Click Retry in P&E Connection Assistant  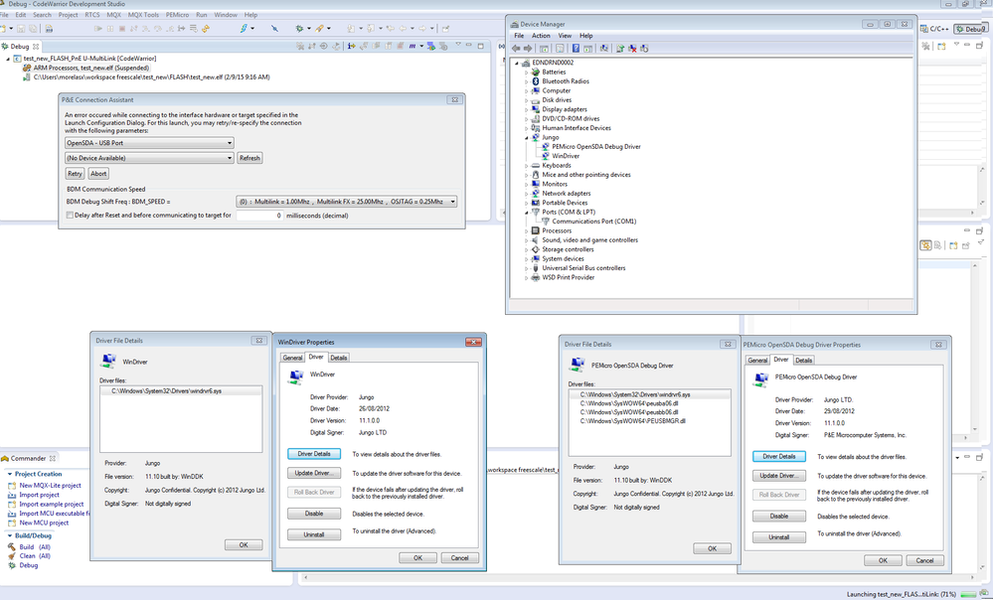pyautogui.click(x=75, y=173)
